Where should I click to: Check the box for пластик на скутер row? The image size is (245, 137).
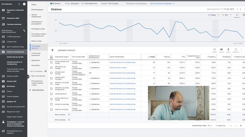pyautogui.click(x=51, y=110)
